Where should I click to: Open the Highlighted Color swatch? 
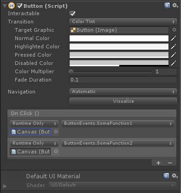click(x=119, y=47)
